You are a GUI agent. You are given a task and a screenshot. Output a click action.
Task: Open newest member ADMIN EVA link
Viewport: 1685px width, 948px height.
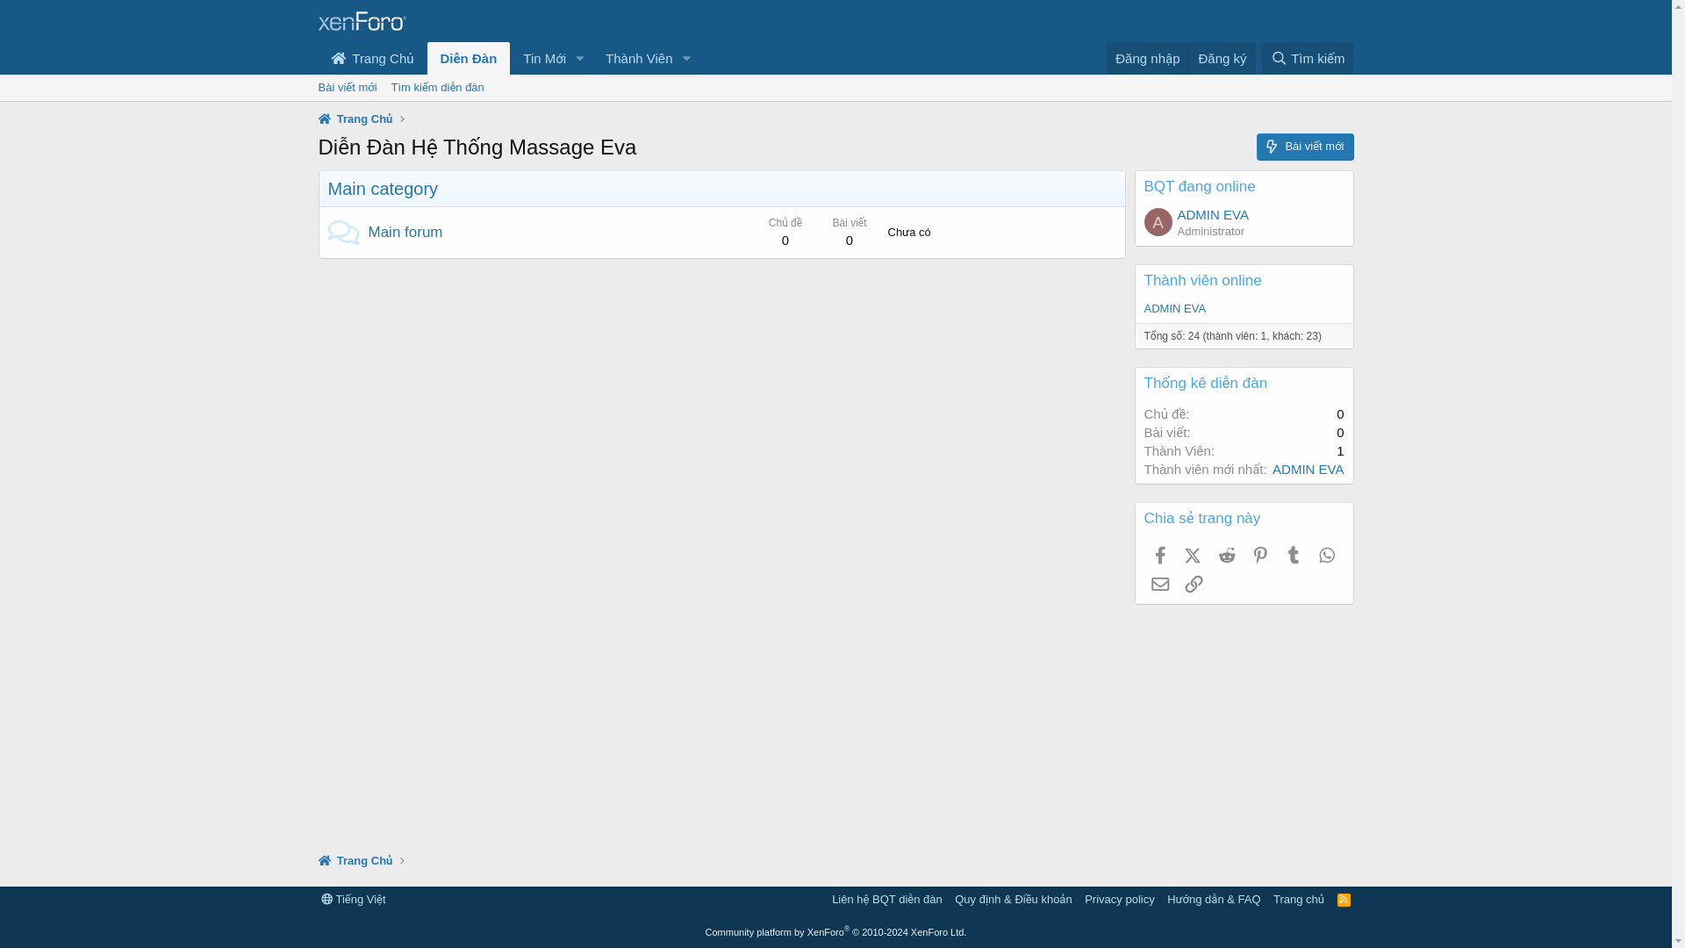[1308, 470]
